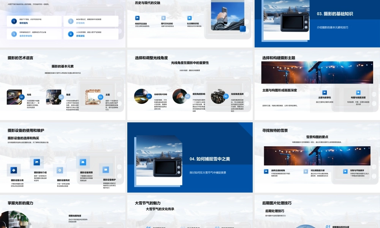Viewport: 380px width, 228px height.
Task: Click the round lens photo beside 视觉角度影响
Action: 180,96
